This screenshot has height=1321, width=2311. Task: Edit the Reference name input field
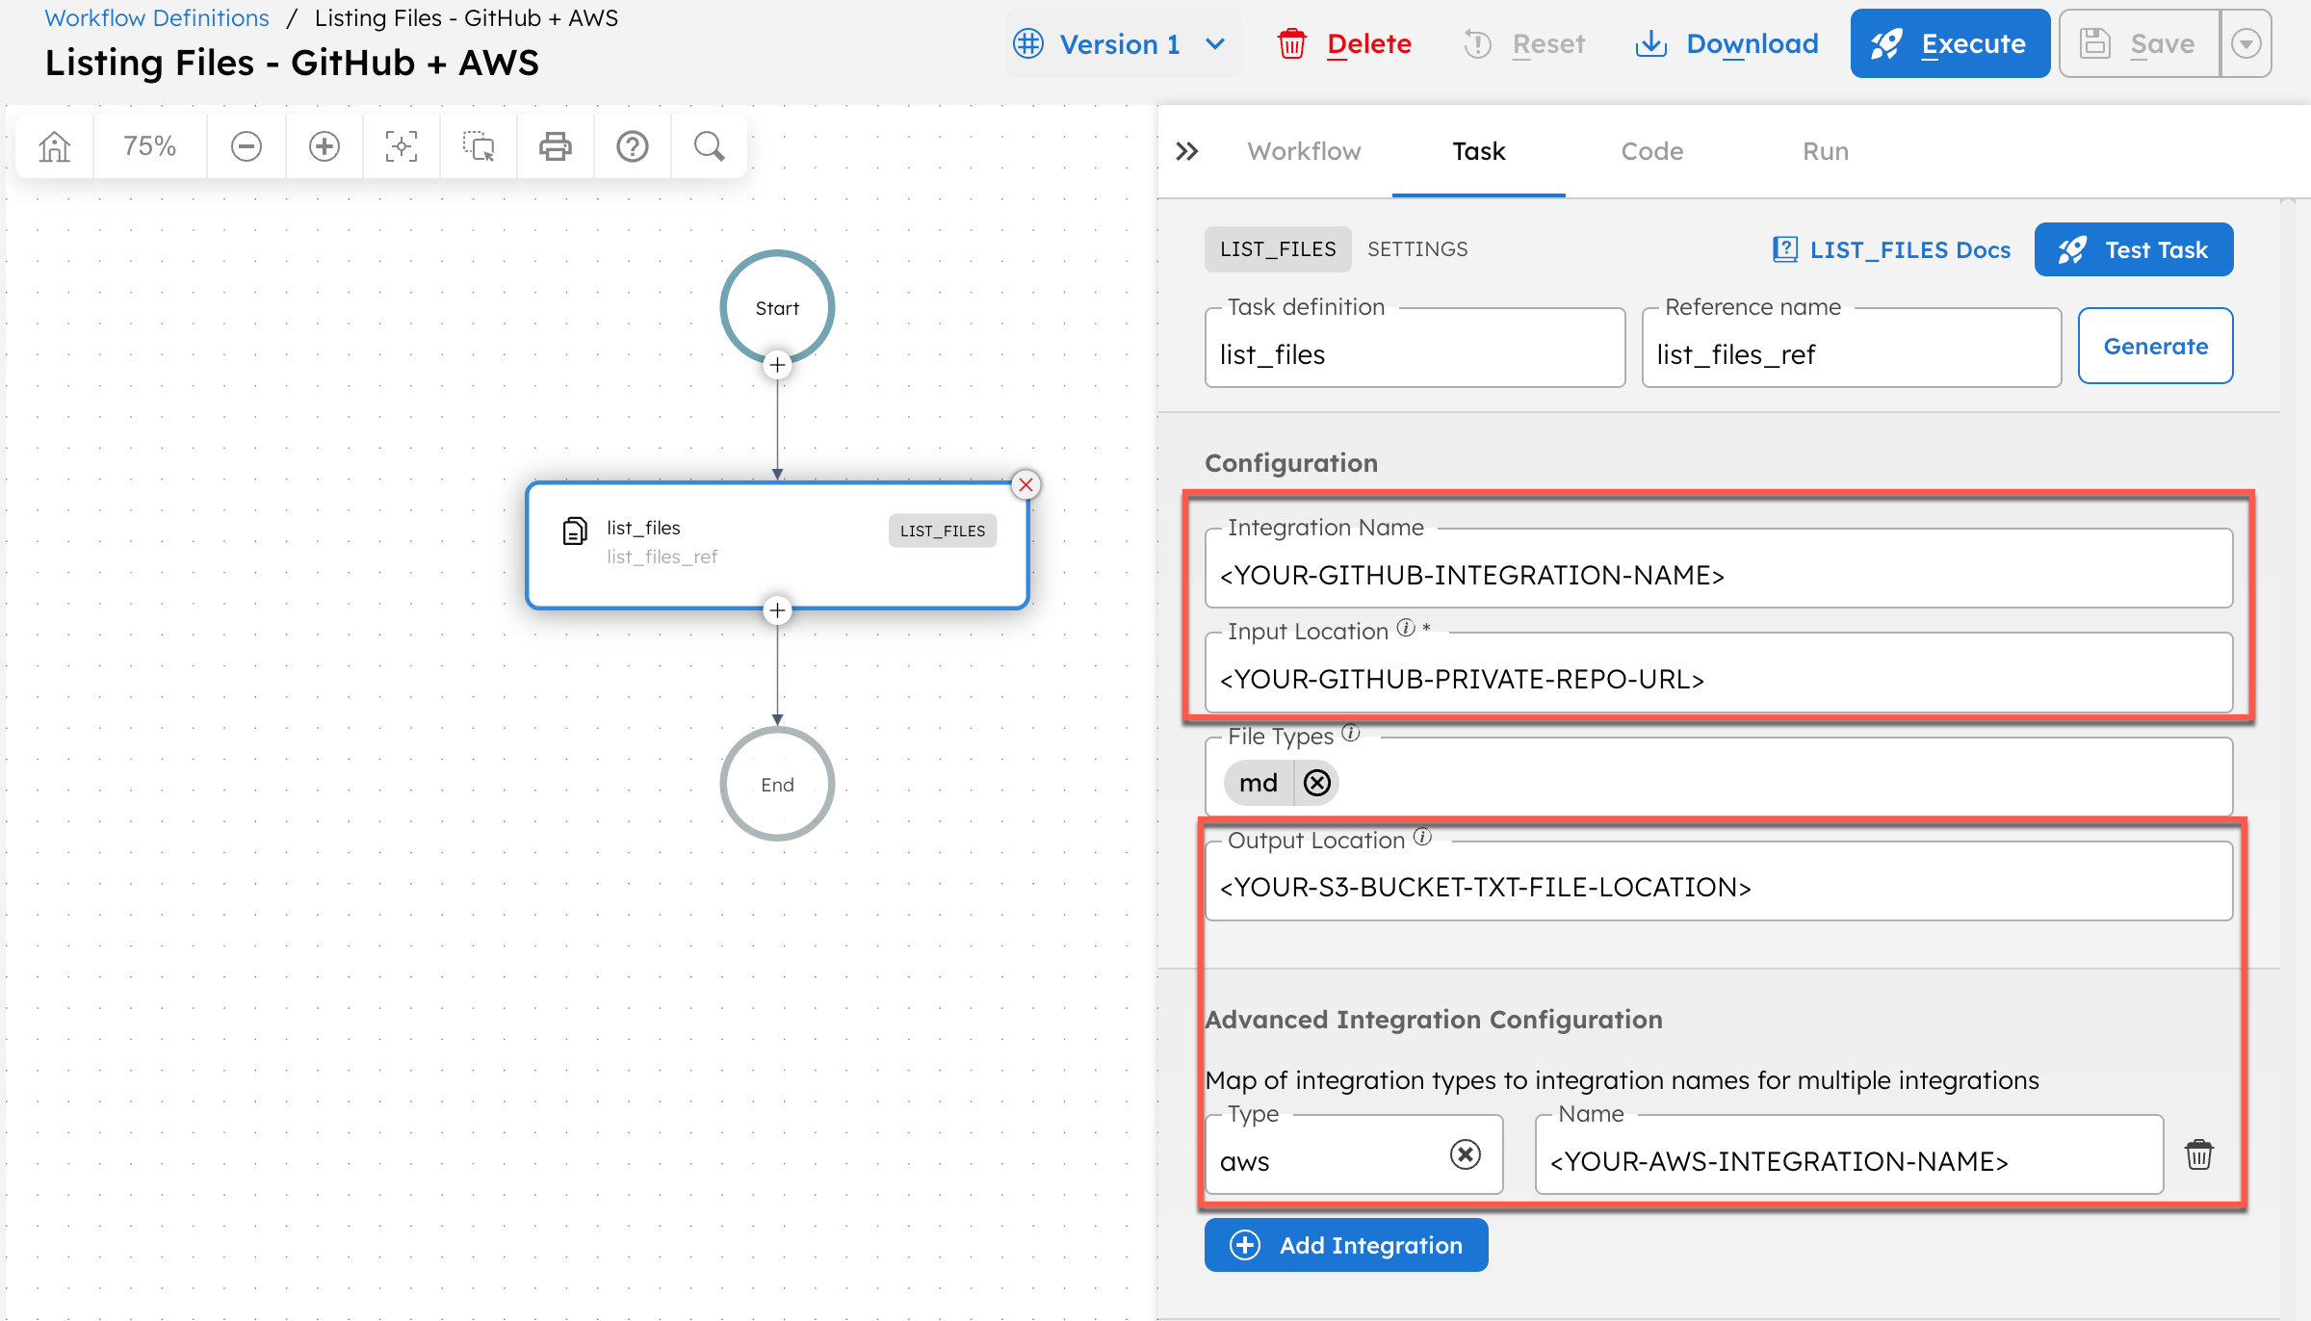click(x=1850, y=353)
